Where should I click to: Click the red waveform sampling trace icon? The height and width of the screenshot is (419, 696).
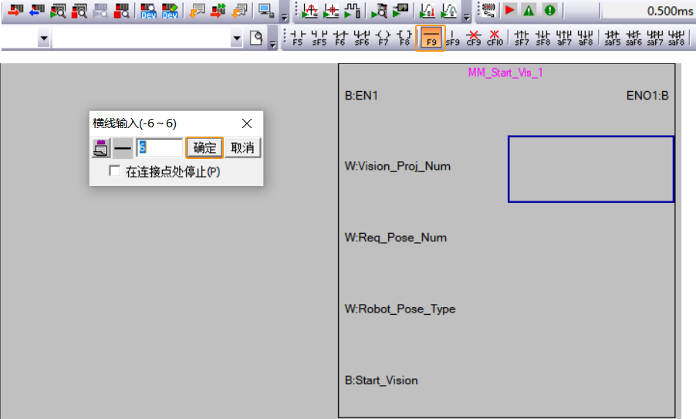click(310, 10)
